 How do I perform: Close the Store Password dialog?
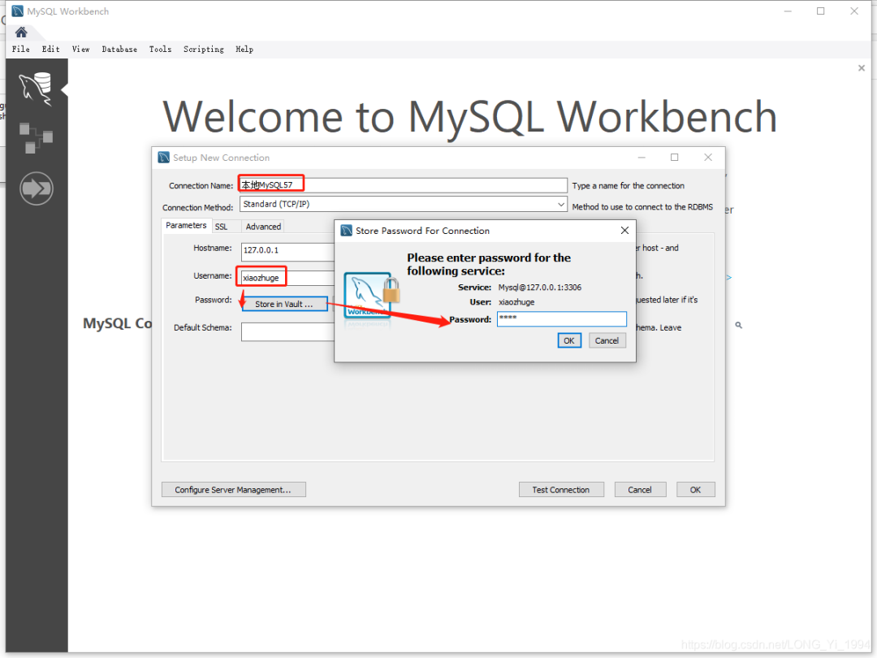click(624, 231)
